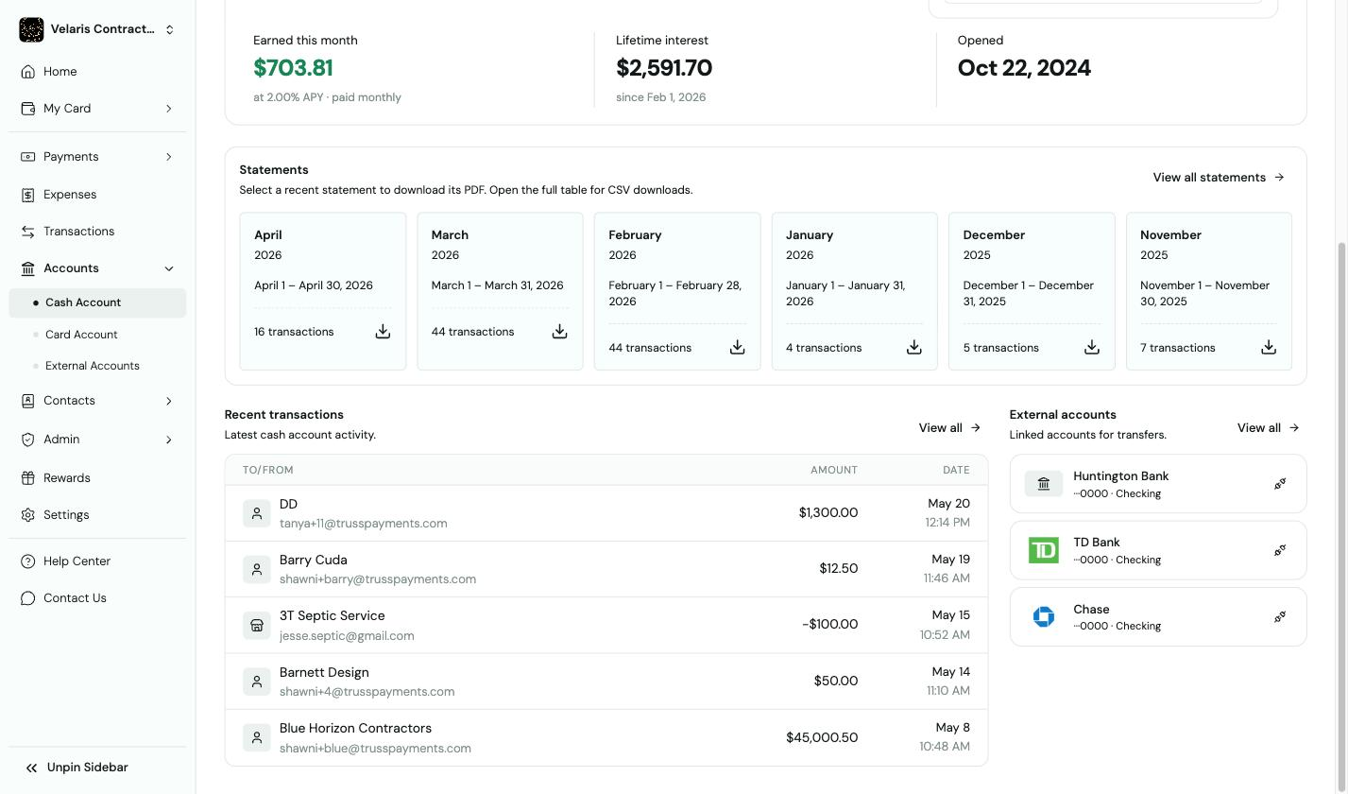1348x794 pixels.
Task: Open the Rewards page
Action: [x=97, y=478]
